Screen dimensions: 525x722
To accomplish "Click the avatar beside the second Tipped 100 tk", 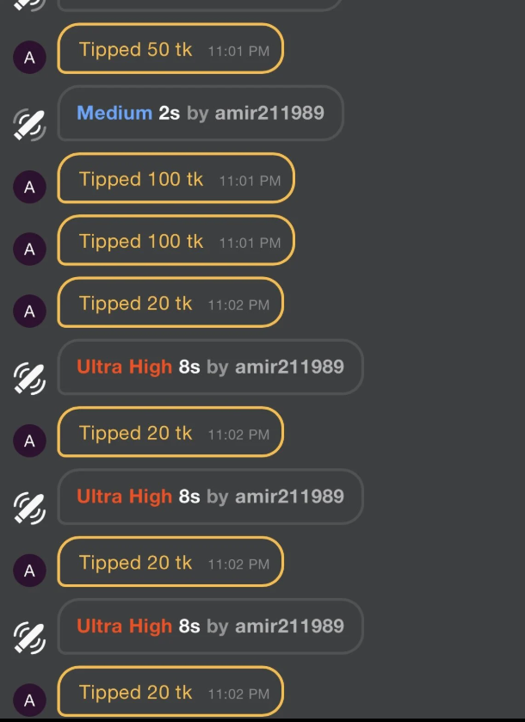I will coord(29,249).
